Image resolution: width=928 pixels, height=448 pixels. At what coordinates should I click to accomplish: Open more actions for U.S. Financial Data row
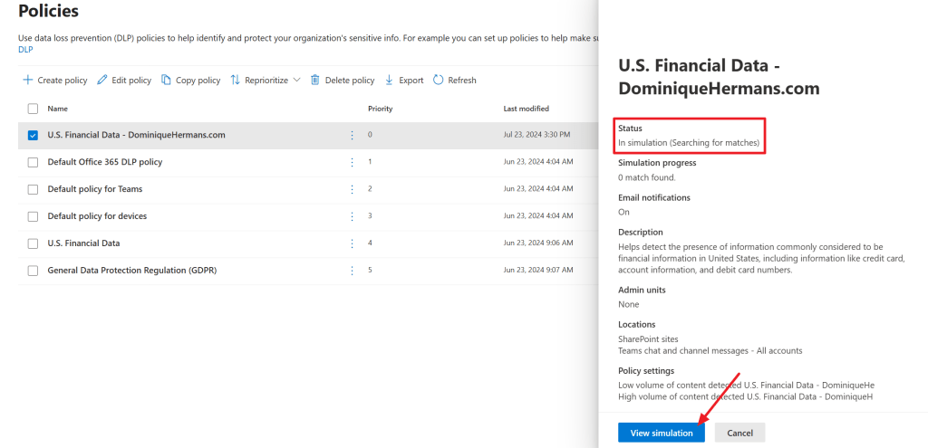(x=353, y=243)
